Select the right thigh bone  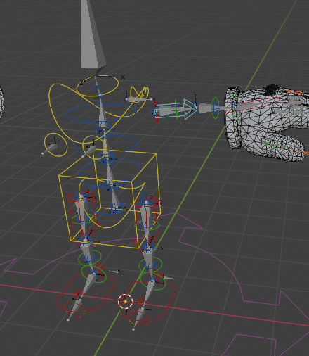[147, 224]
